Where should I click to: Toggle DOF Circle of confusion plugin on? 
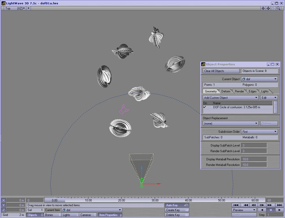[x=205, y=107]
